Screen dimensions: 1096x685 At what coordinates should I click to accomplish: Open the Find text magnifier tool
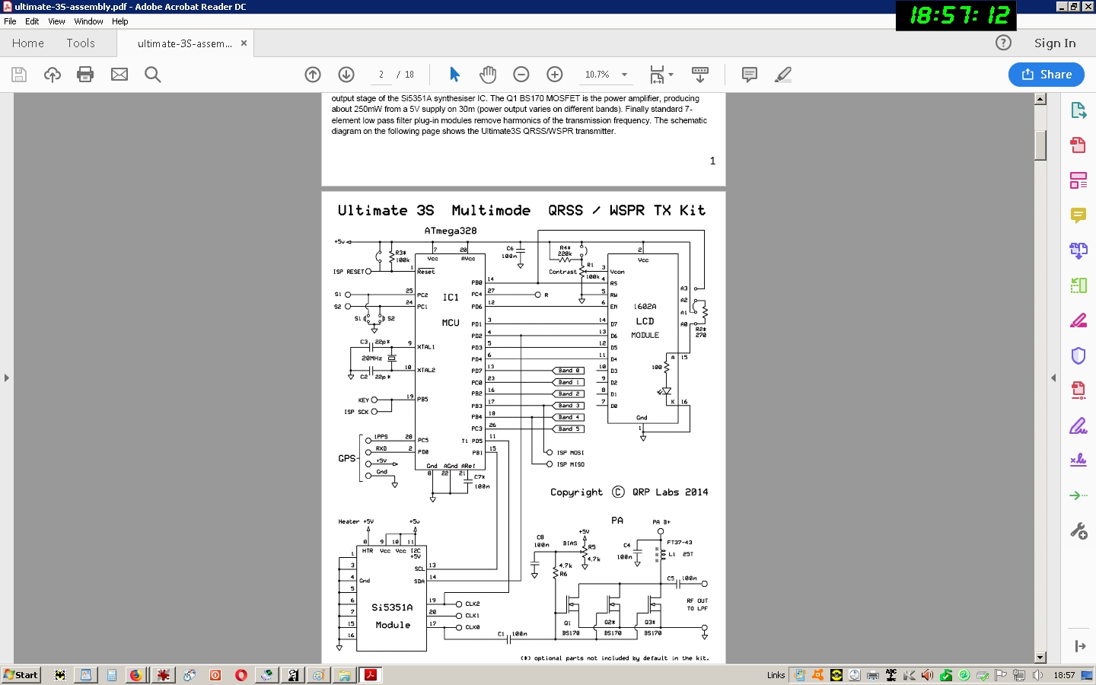[x=153, y=75]
